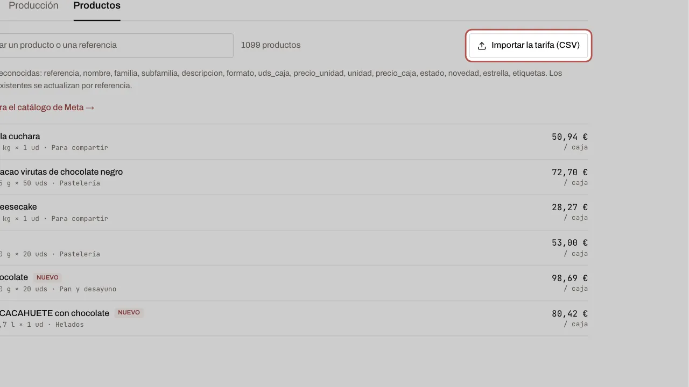Click the 28,27 € price
The width and height of the screenshot is (689, 387).
point(570,207)
